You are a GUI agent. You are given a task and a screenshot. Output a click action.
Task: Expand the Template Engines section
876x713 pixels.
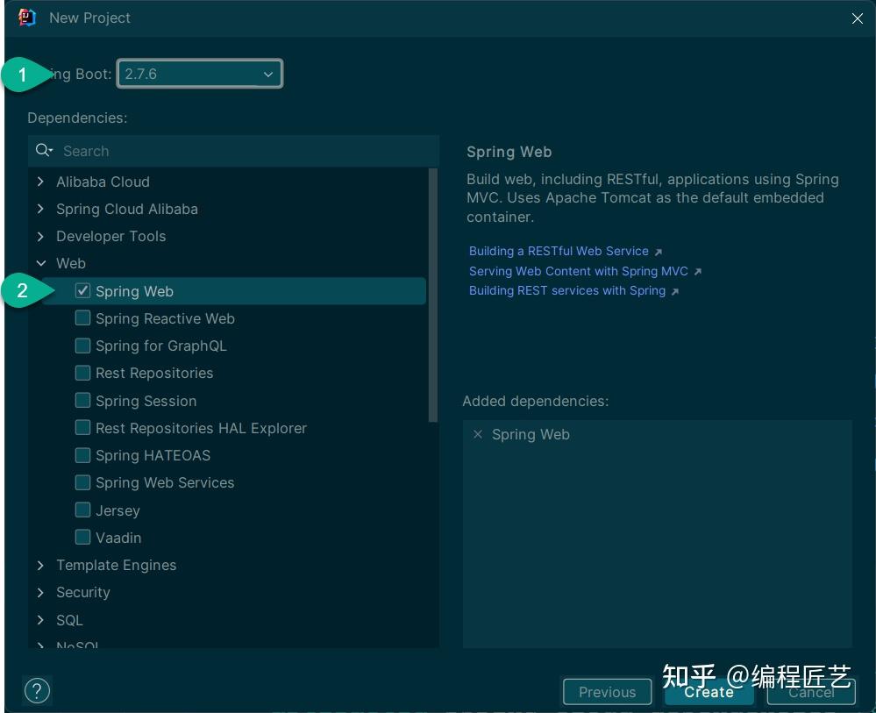tap(40, 565)
